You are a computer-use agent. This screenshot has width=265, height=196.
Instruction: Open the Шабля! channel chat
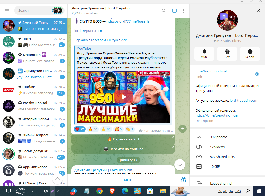(x=34, y=90)
